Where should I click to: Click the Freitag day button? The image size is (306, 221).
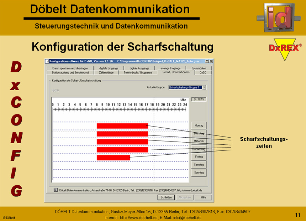[x=199, y=157]
